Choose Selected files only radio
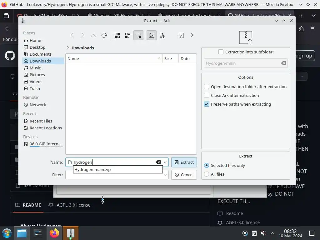 coord(207,165)
